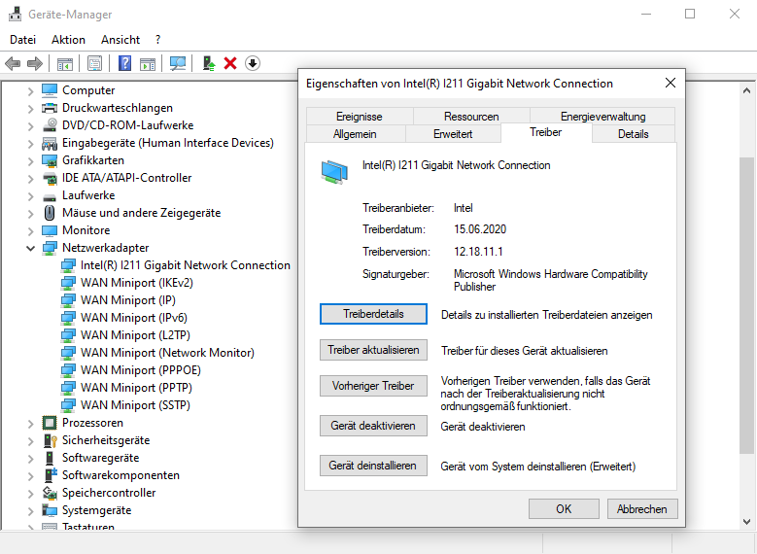Switch to the Energieverwaltung tab
This screenshot has width=757, height=554.
(602, 117)
